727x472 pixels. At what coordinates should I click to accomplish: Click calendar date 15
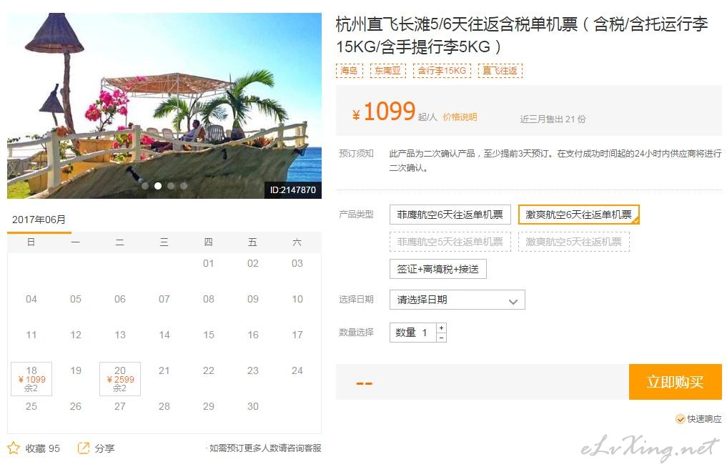[x=209, y=335]
